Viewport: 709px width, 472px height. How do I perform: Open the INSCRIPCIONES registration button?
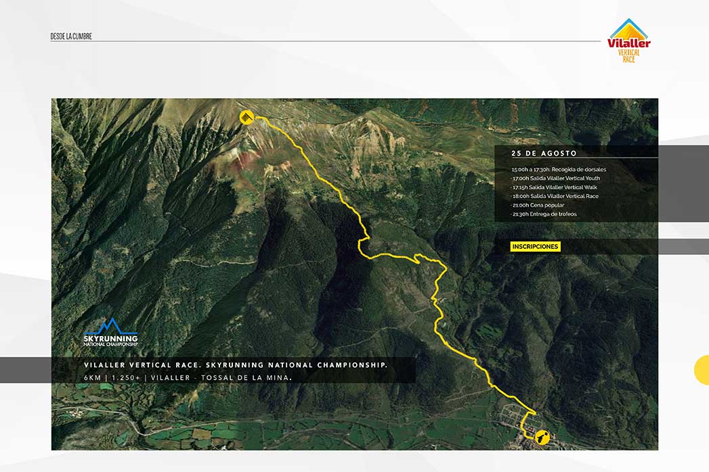click(x=535, y=247)
